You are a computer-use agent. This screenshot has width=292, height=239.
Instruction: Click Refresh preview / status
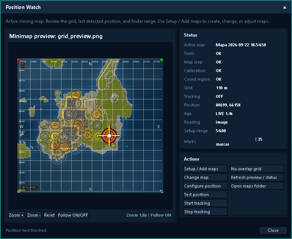(x=257, y=177)
